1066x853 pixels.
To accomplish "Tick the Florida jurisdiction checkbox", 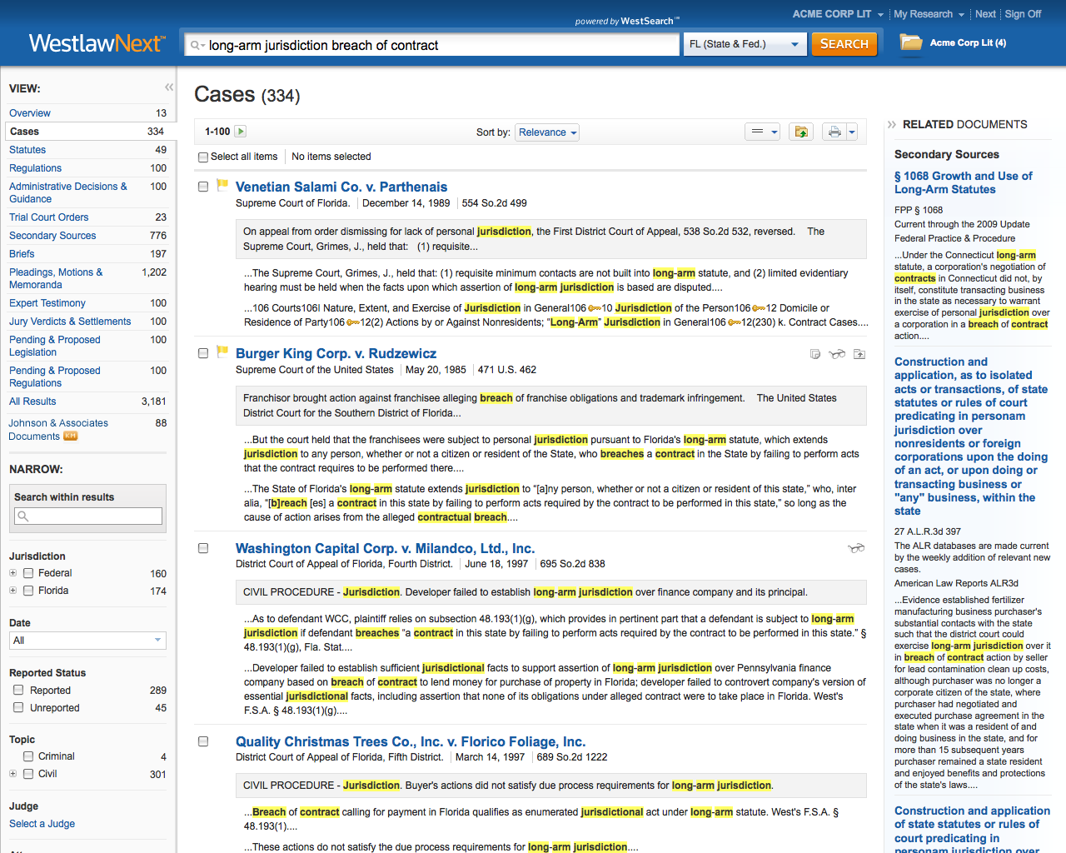I will pyautogui.click(x=28, y=591).
